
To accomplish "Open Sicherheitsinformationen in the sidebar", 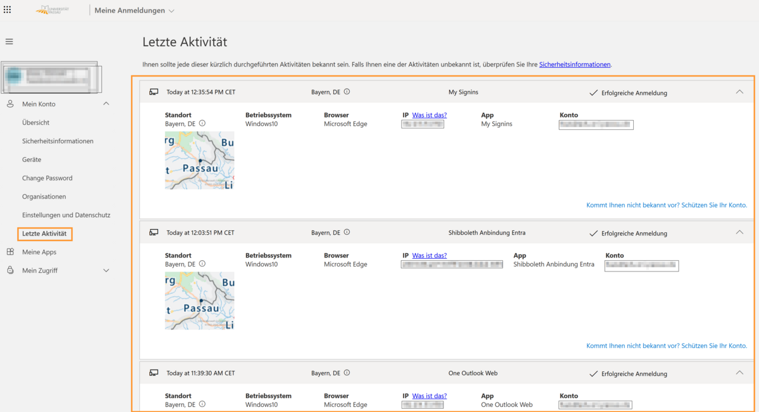I will pyautogui.click(x=58, y=141).
